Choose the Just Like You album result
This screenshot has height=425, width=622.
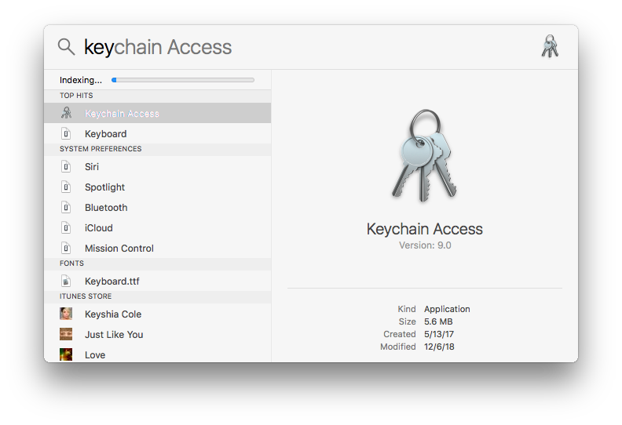[x=158, y=335]
